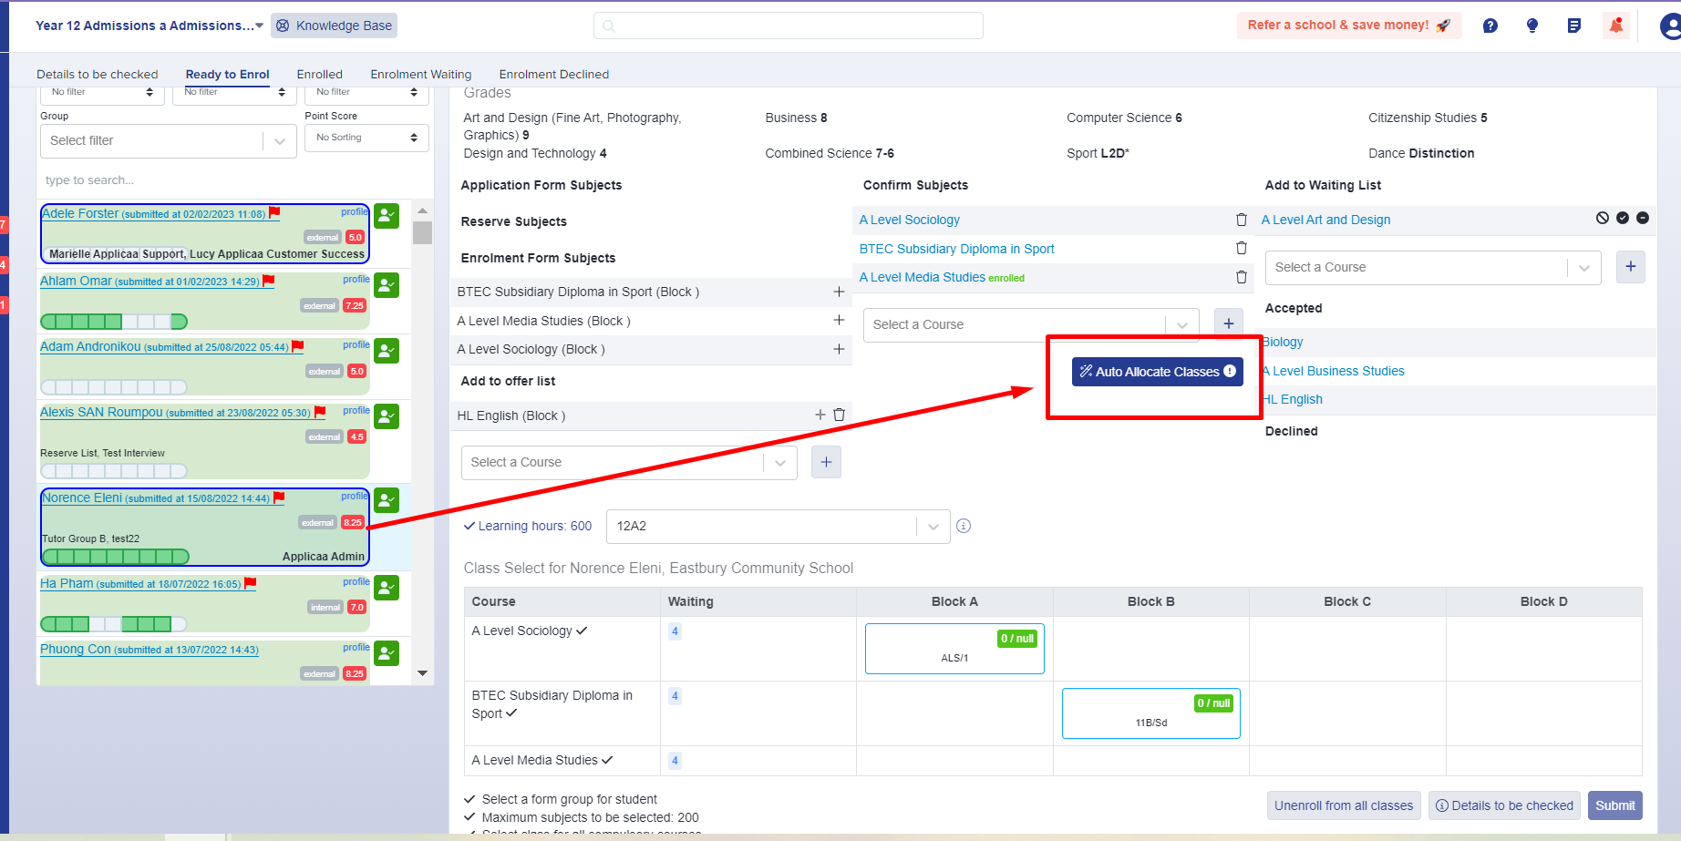Click the decline icon for A Level Art and Design
This screenshot has height=841, width=1681.
click(x=1603, y=218)
